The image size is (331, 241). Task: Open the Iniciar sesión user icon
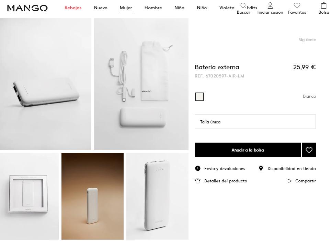click(x=270, y=5)
